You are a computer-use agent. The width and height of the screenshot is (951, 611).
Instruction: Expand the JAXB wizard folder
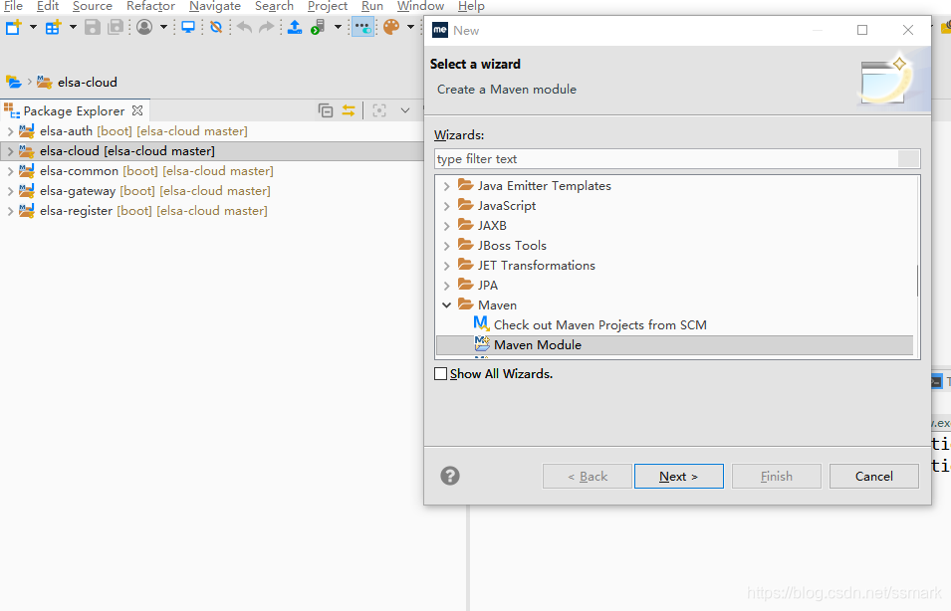point(447,226)
